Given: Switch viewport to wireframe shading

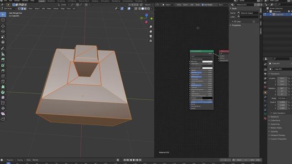Looking at the screenshot, I should pos(140,9).
